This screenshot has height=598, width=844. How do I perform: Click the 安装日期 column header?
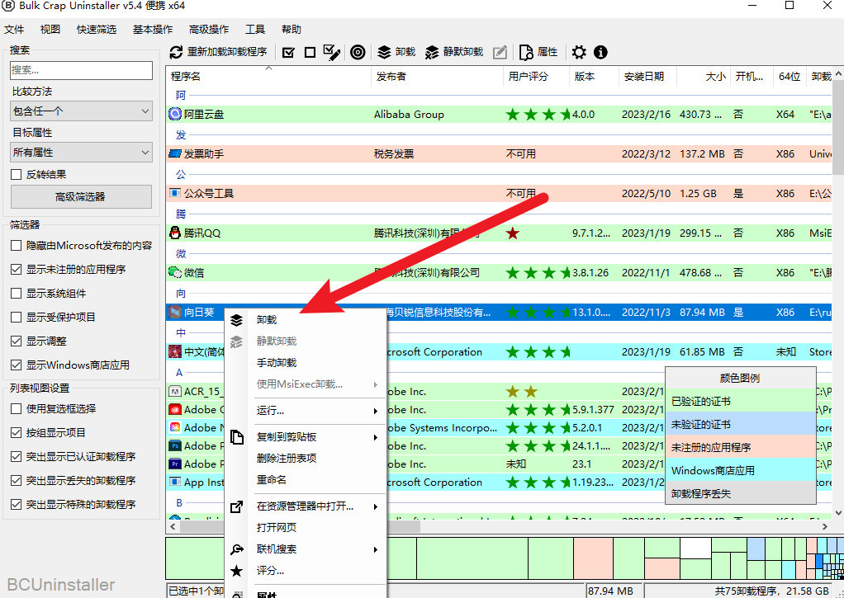click(647, 77)
